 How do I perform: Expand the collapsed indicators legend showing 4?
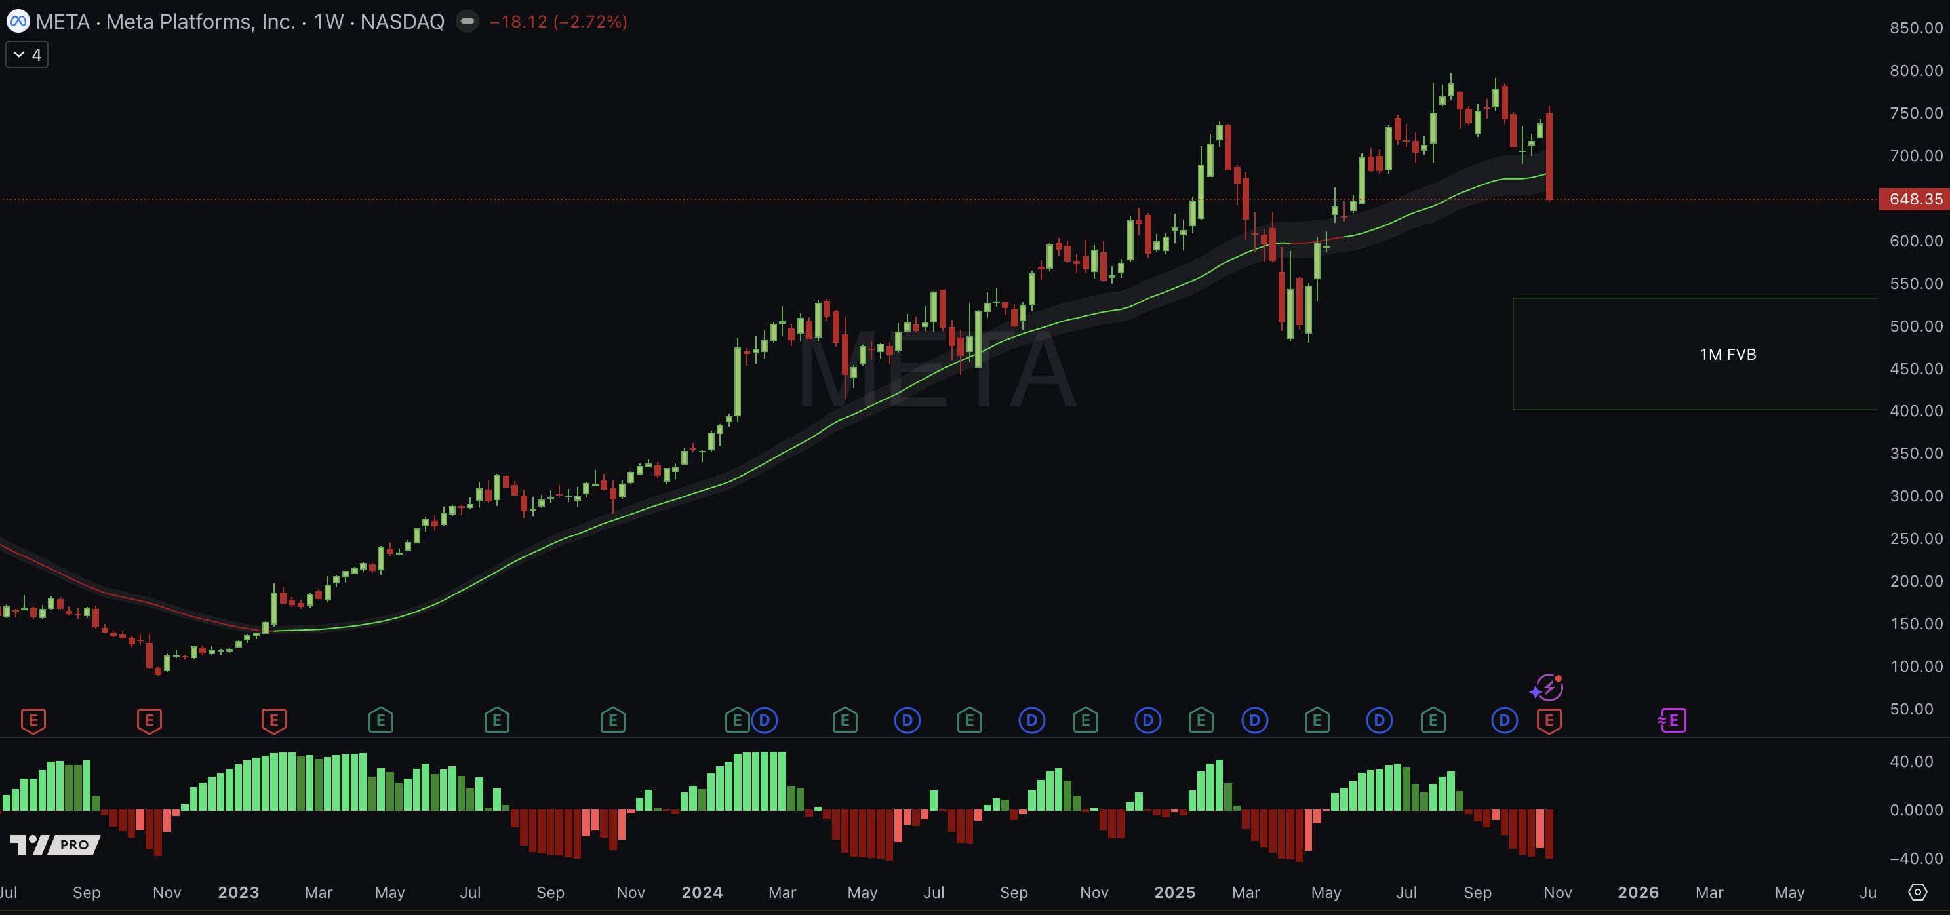[28, 54]
